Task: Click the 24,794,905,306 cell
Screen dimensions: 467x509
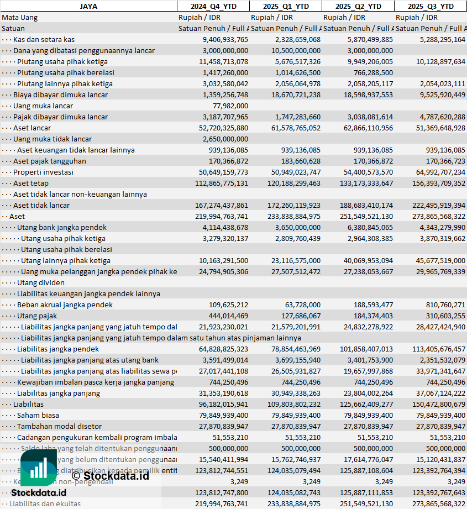Action: [224, 271]
